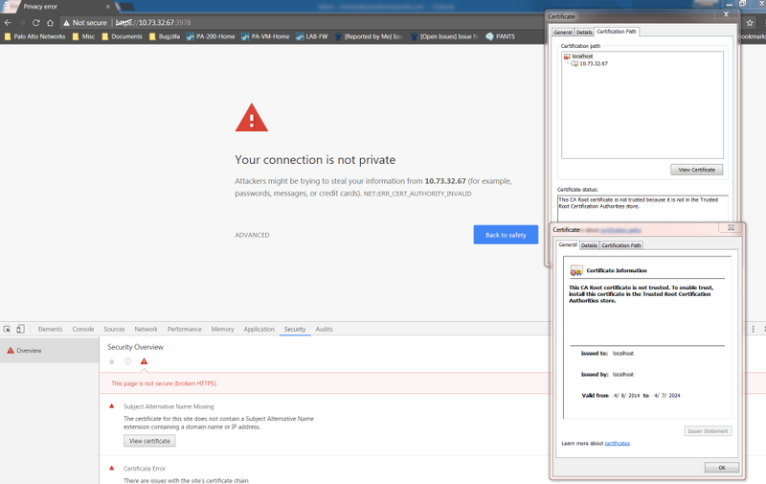Open the certificates help link

click(x=617, y=444)
